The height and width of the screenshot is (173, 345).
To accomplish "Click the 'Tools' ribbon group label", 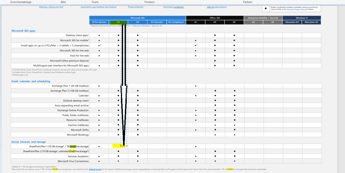I will (95, 2).
